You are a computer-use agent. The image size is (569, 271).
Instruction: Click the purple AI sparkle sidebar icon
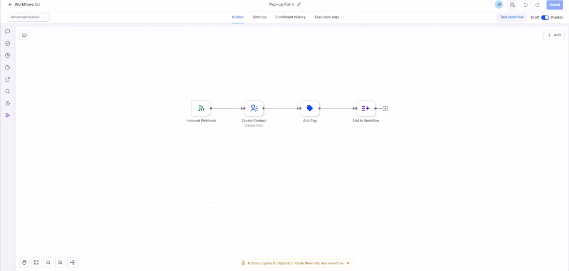8,115
